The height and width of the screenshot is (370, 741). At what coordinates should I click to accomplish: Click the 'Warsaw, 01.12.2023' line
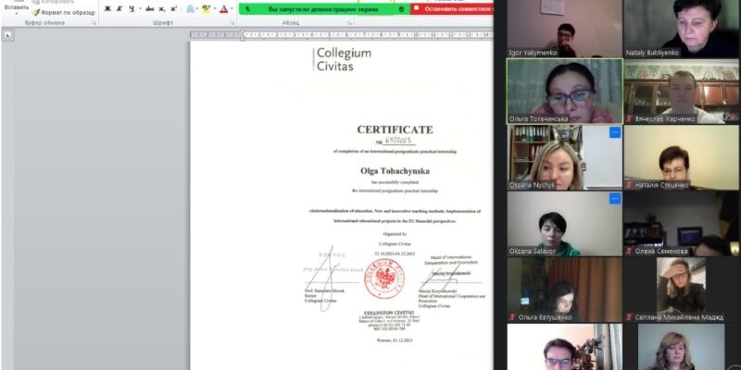pyautogui.click(x=395, y=339)
